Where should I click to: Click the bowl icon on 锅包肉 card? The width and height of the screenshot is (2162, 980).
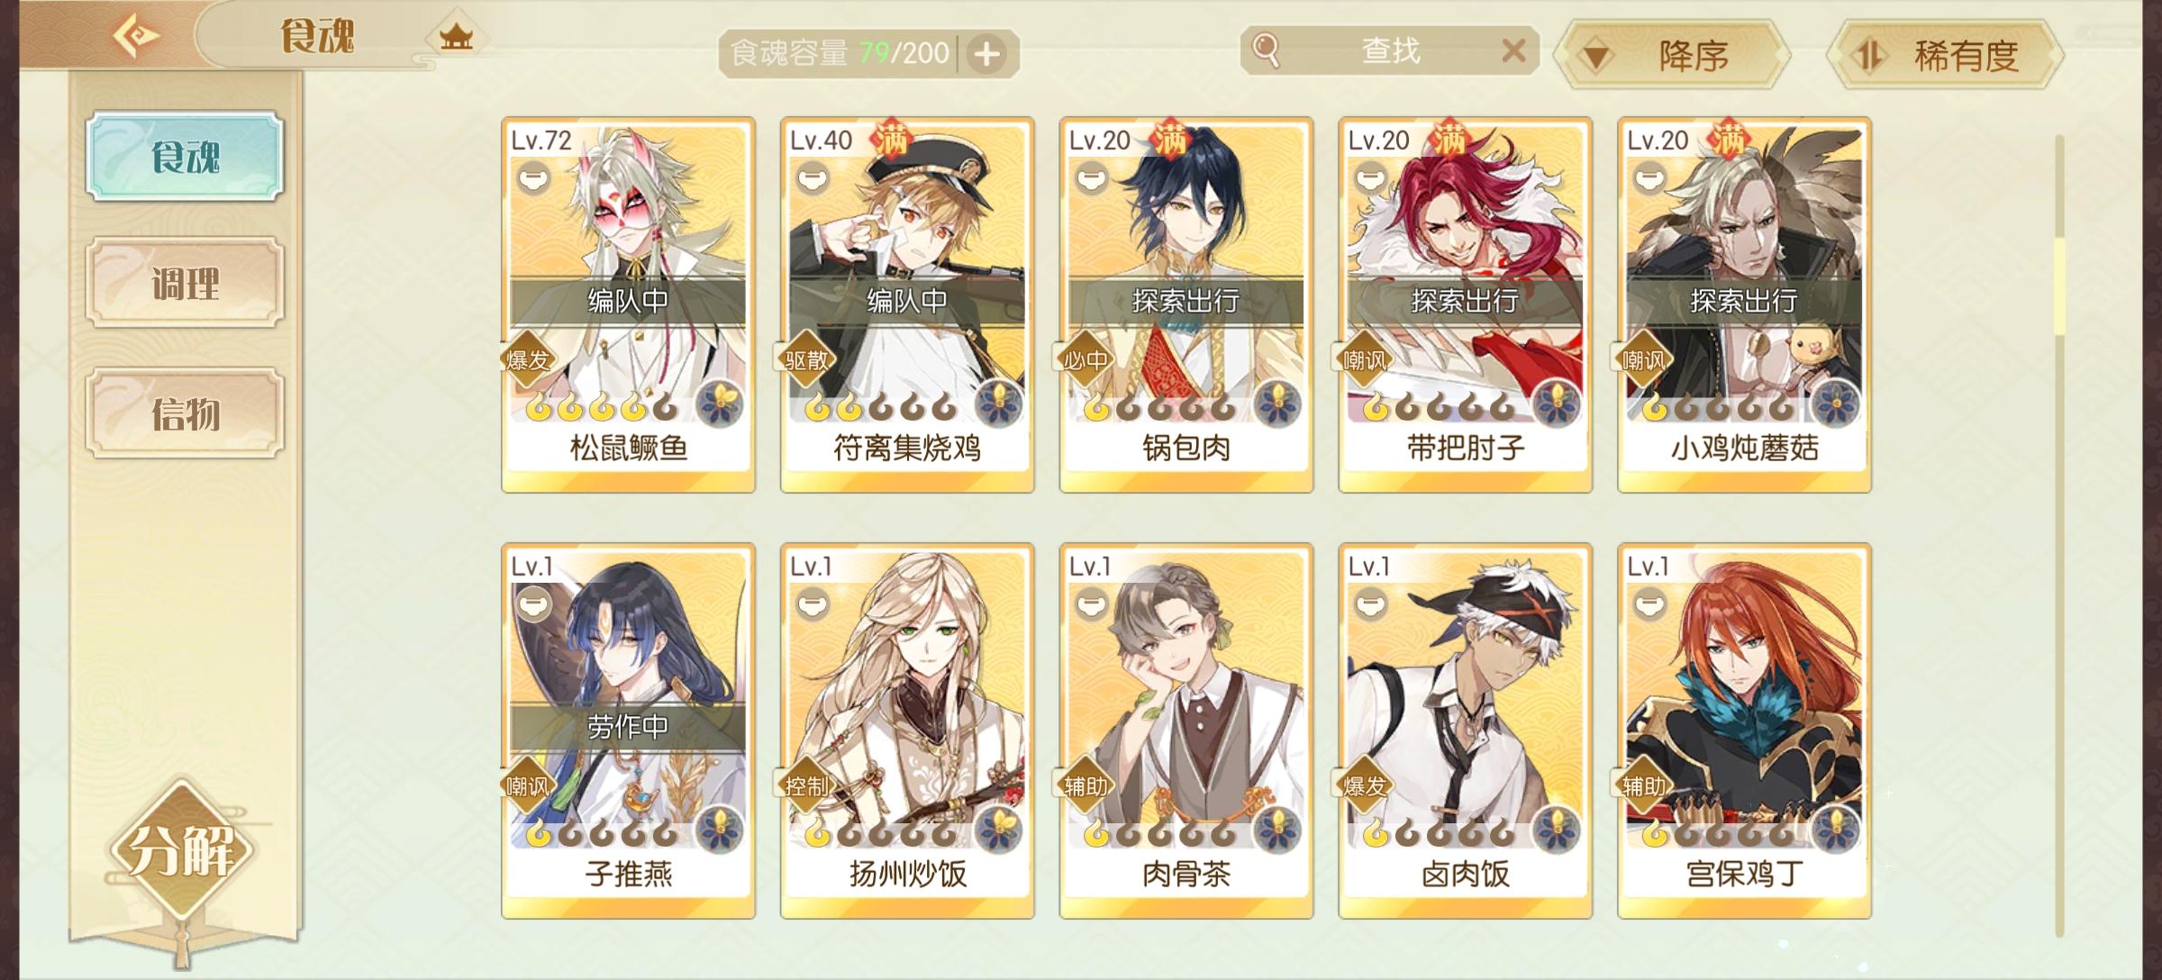click(1090, 178)
